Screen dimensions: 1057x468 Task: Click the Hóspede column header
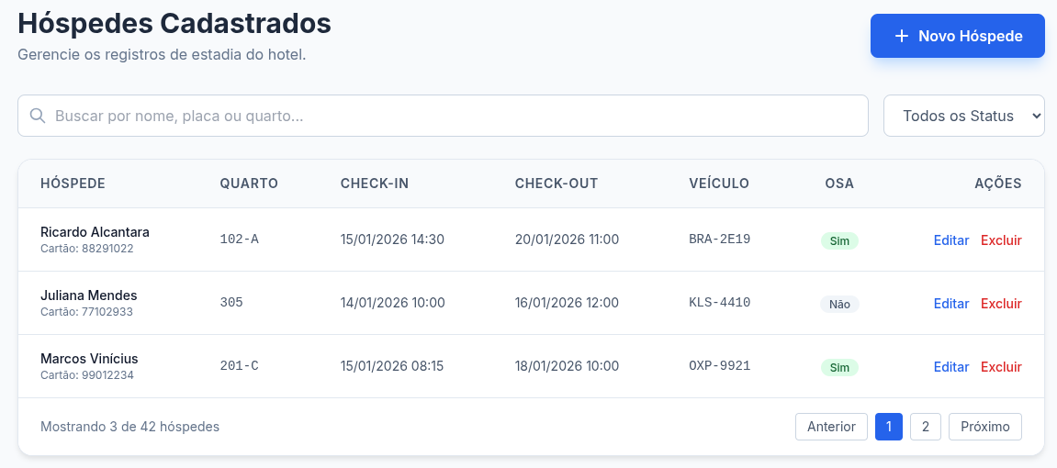click(73, 184)
